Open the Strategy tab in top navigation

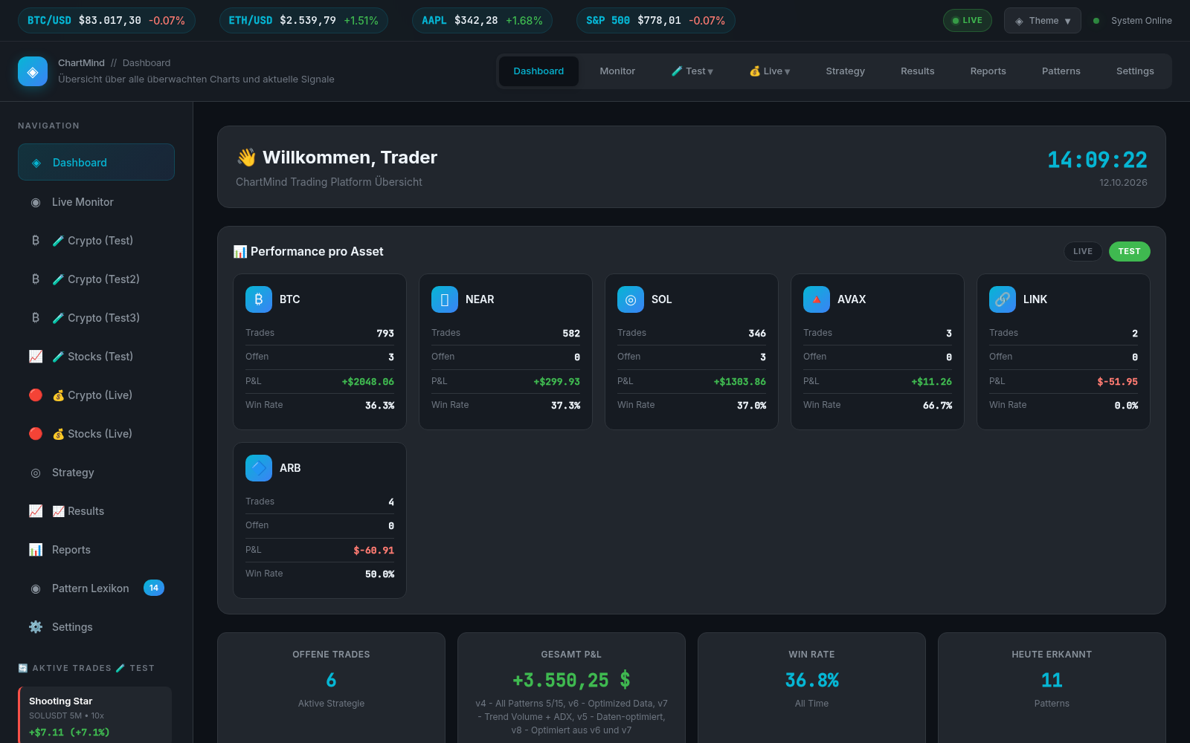tap(845, 71)
